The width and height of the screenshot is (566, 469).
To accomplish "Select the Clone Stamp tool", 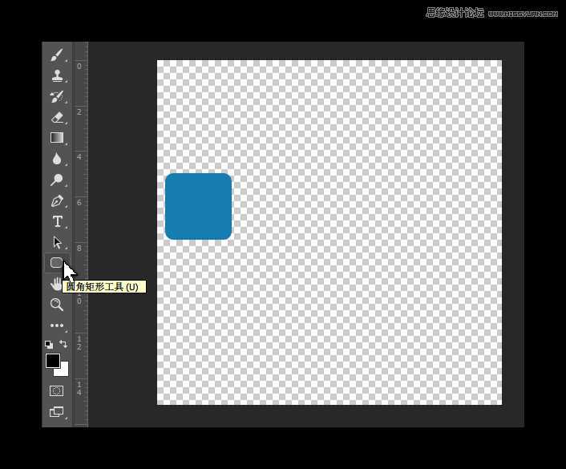I will click(57, 75).
